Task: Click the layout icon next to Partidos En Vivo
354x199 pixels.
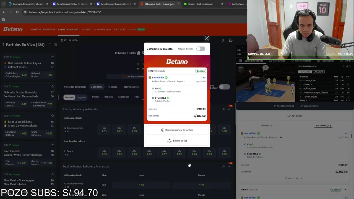Action: click(55, 45)
